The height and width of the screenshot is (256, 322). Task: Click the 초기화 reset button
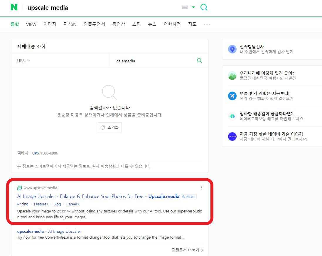(110, 127)
